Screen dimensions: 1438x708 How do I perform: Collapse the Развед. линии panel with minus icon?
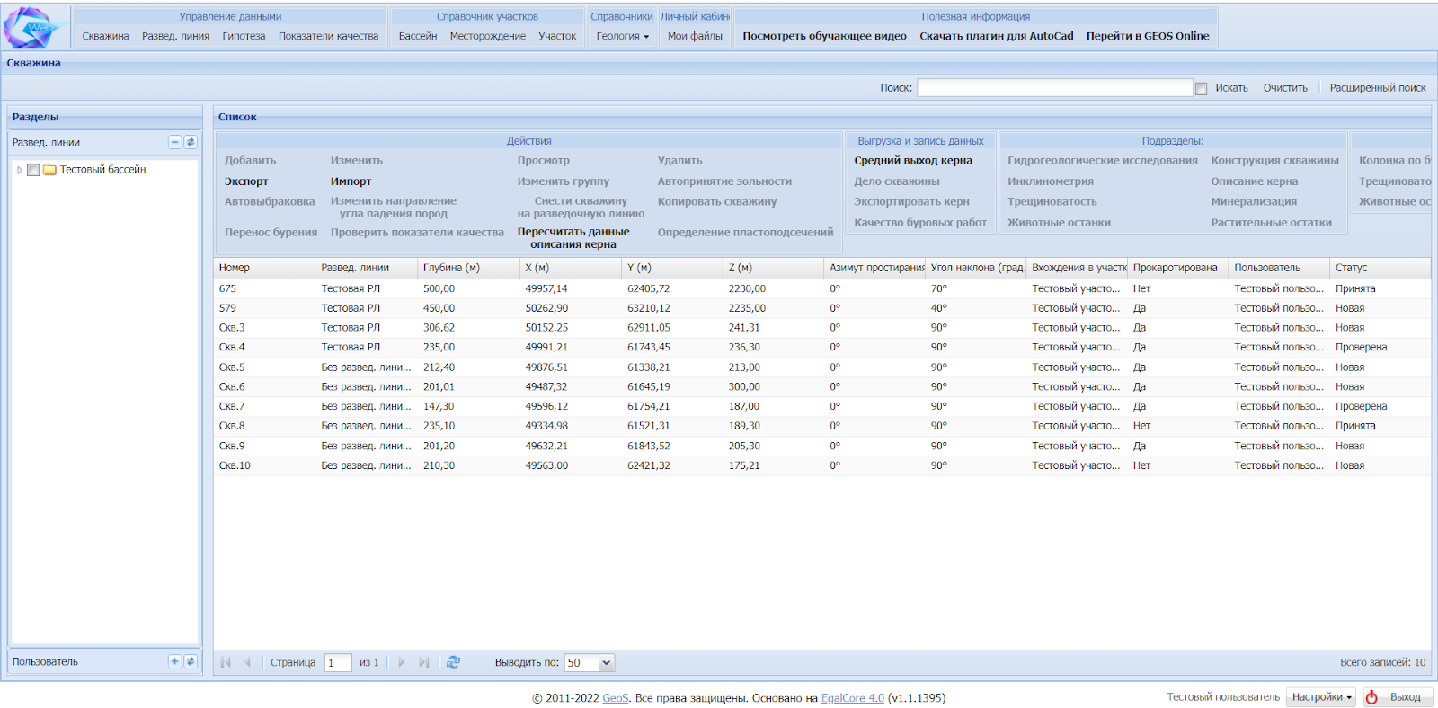tap(174, 142)
